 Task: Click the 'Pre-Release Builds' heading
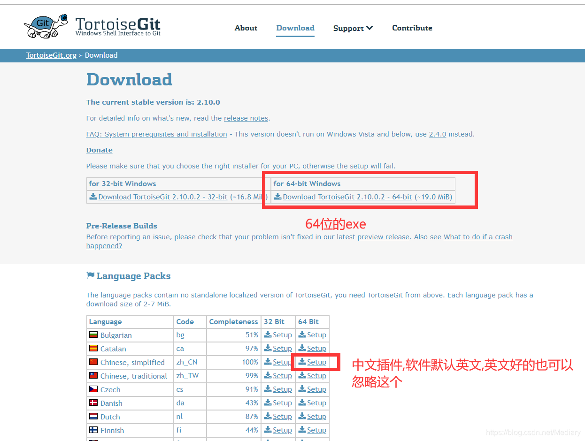pyautogui.click(x=122, y=226)
